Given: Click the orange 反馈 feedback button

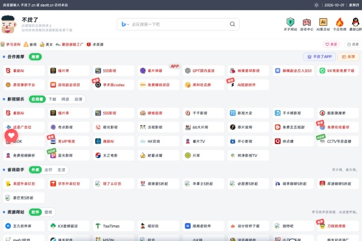Looking at the screenshot, I should pos(348,57).
